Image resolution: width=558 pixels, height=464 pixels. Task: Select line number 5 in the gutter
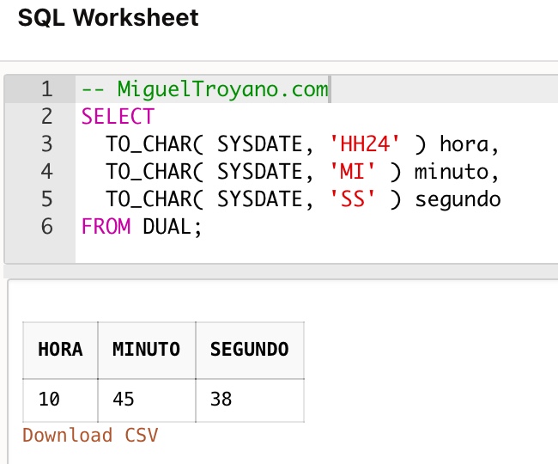47,199
